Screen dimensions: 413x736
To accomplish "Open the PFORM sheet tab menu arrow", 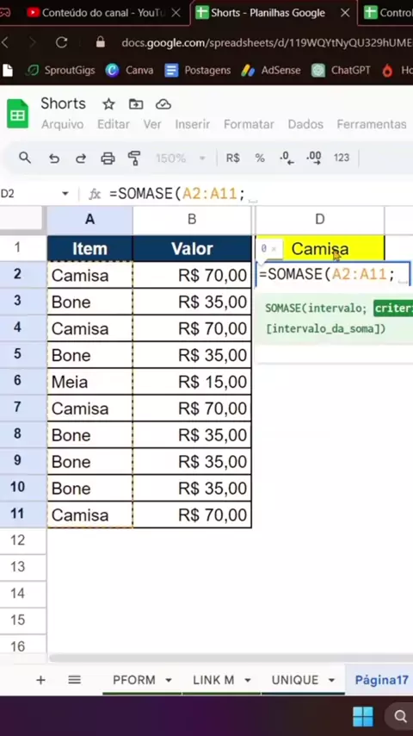I will coord(169,680).
